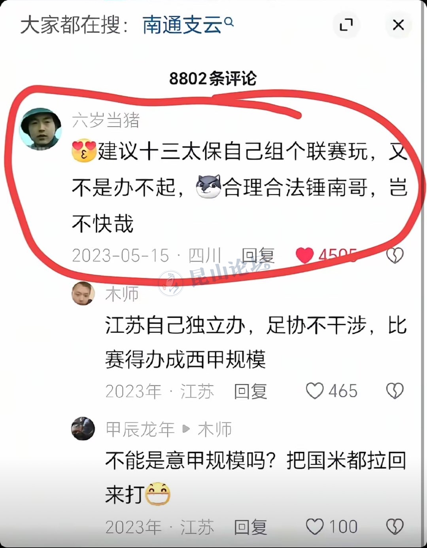The height and width of the screenshot is (548, 427).
Task: Click the search icon beside 南通支云
Action: [x=229, y=21]
